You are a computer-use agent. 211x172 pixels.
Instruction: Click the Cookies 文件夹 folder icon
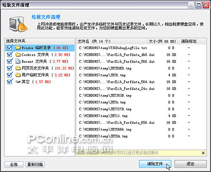point(18,55)
